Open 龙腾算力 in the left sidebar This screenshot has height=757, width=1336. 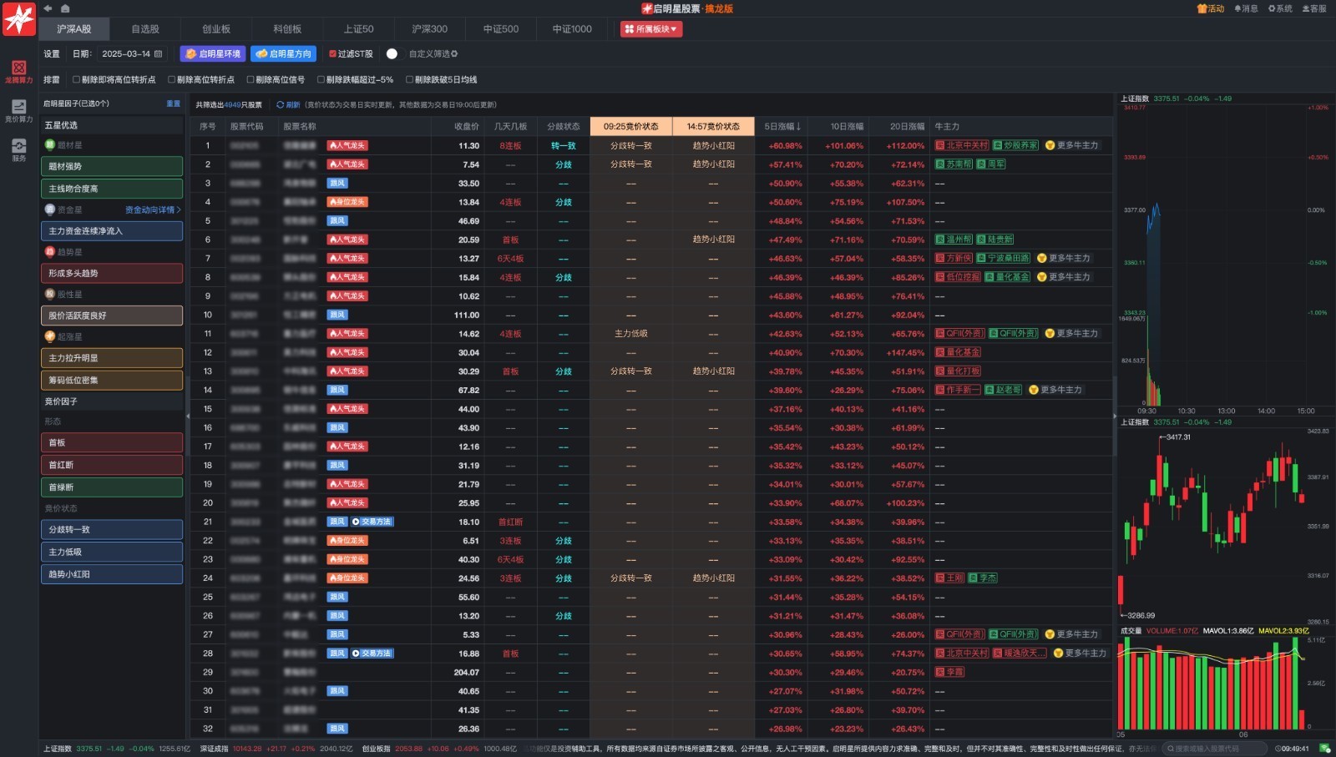[18, 72]
